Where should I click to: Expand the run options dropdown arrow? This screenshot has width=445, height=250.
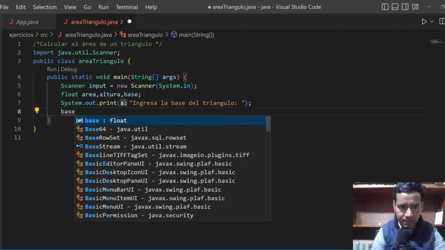(432, 22)
